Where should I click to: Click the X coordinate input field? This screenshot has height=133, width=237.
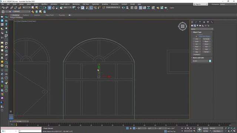pos(141,128)
